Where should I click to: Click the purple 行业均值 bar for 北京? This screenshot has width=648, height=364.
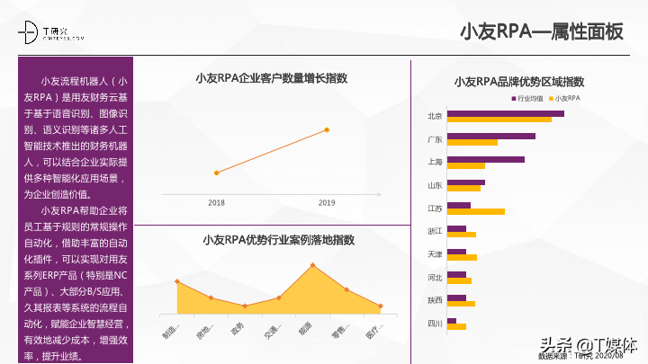pyautogui.click(x=506, y=113)
